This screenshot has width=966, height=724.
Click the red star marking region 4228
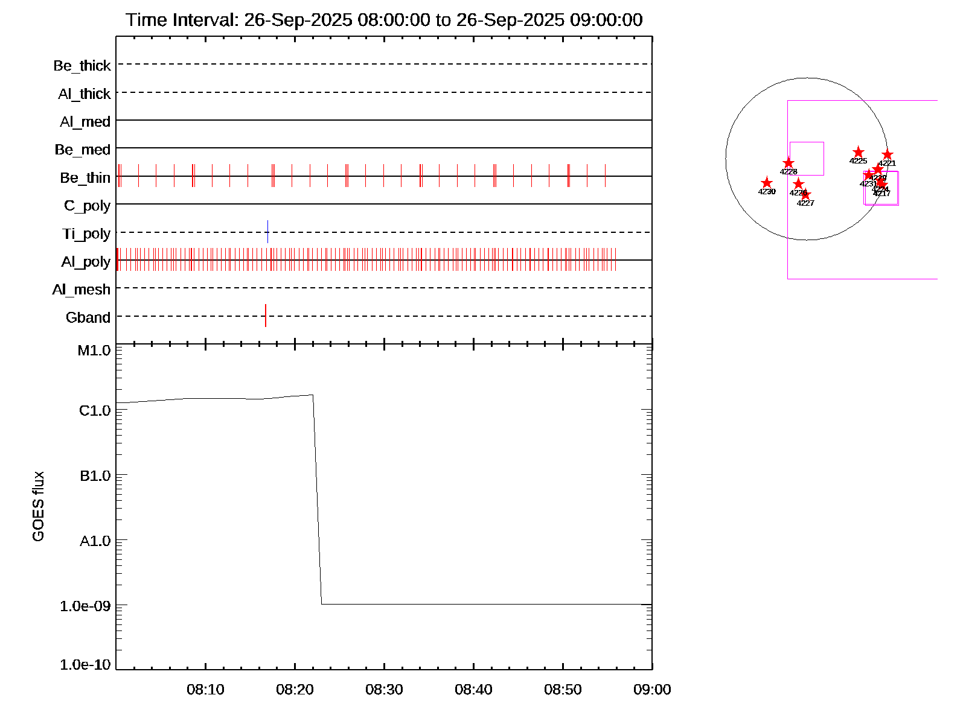click(x=788, y=164)
